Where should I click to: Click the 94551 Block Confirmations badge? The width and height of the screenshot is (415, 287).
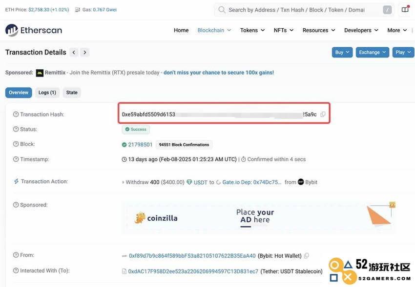[x=184, y=145]
